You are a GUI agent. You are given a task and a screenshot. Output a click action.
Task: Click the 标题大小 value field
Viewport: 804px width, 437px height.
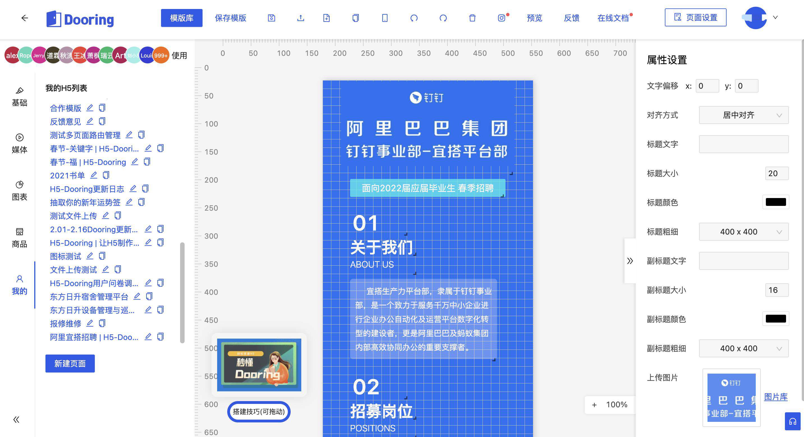[x=777, y=173]
